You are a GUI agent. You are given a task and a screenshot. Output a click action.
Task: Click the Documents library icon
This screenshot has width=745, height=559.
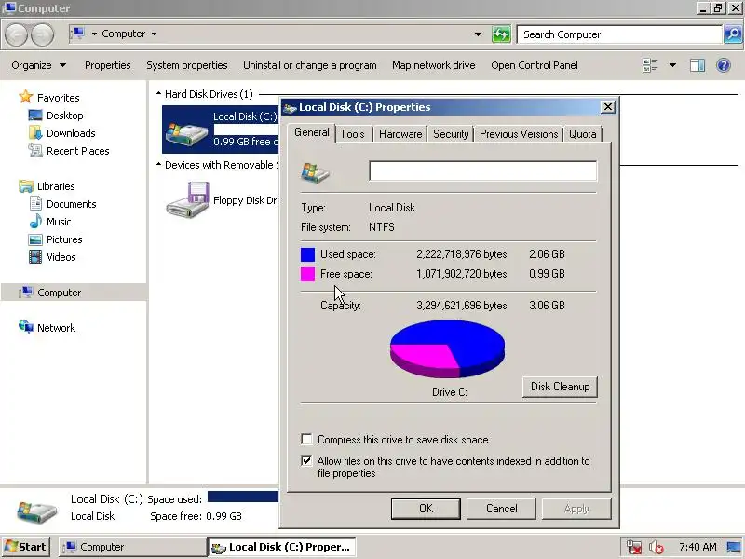pos(35,203)
